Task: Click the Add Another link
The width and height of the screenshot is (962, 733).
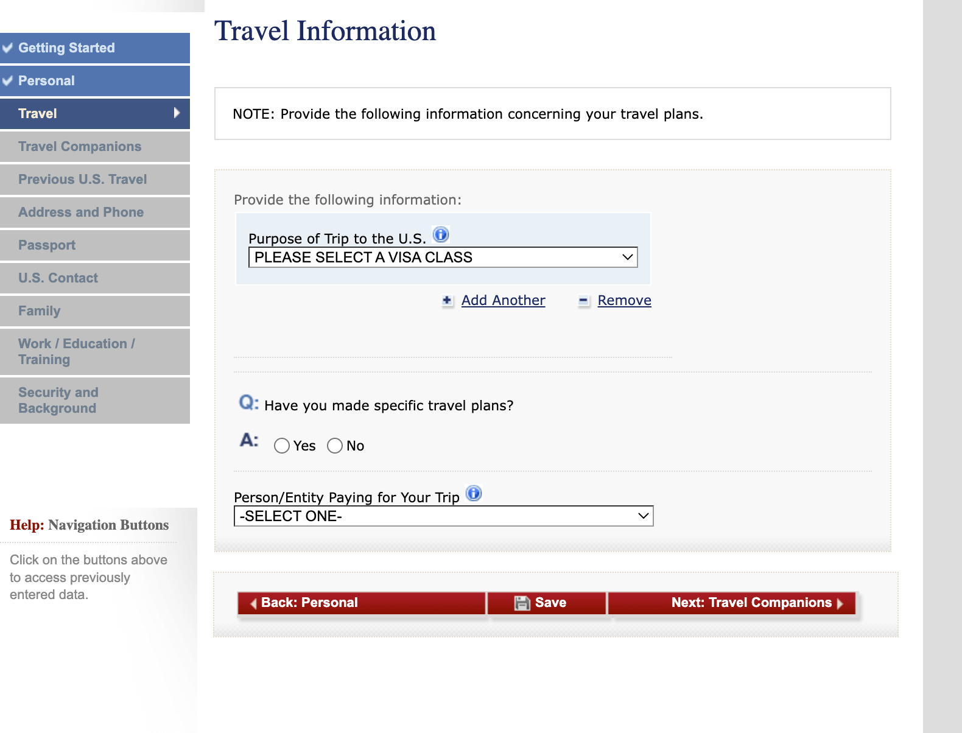Action: [x=503, y=301]
